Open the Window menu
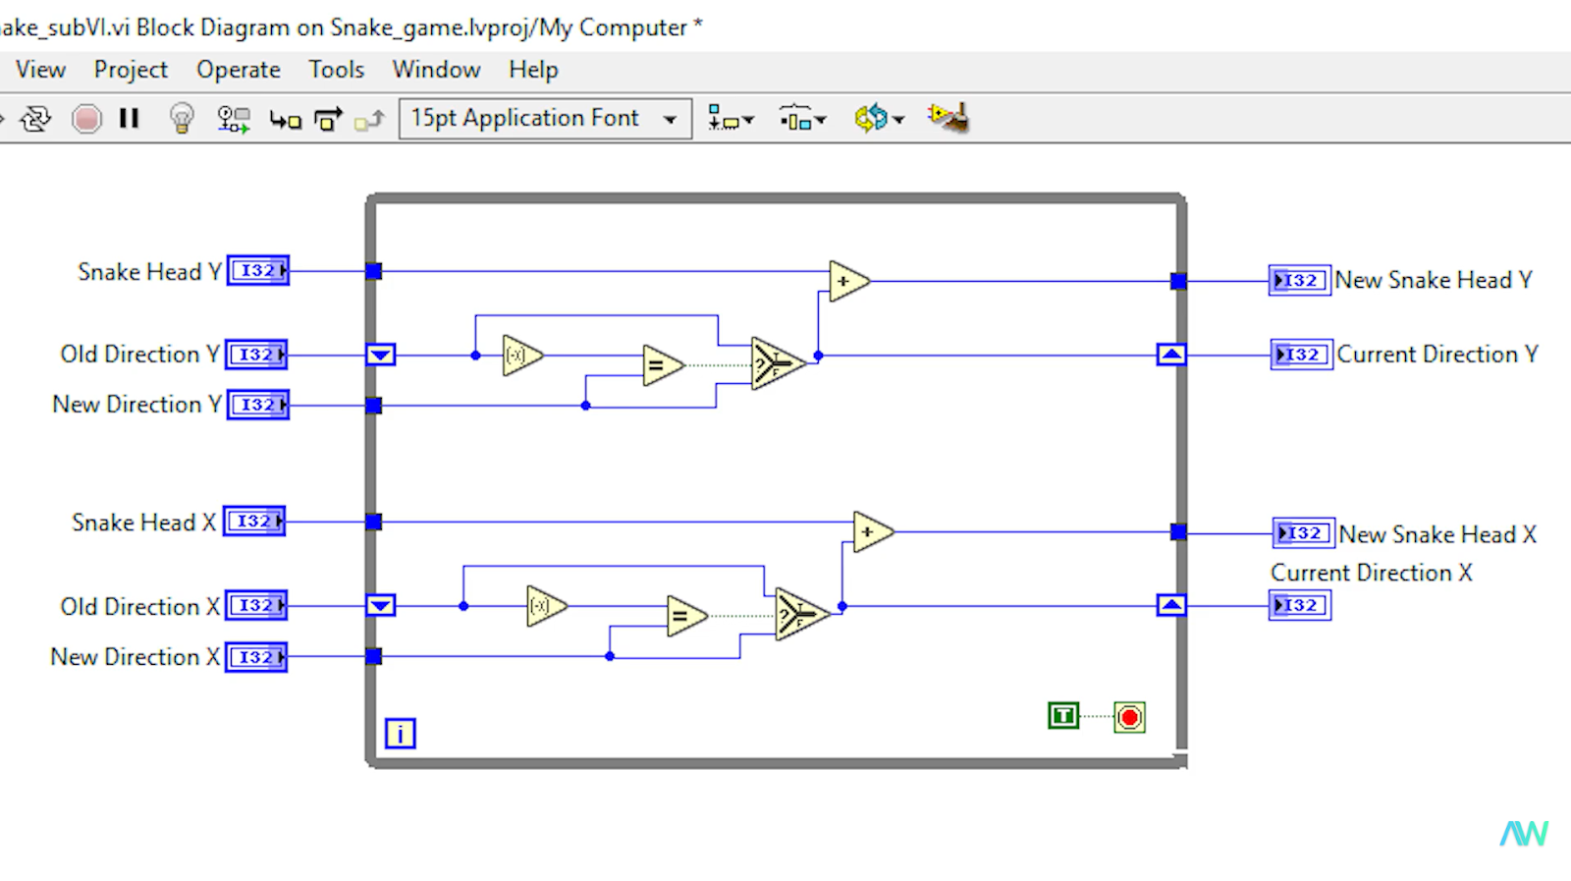The height and width of the screenshot is (881, 1571). (x=437, y=70)
